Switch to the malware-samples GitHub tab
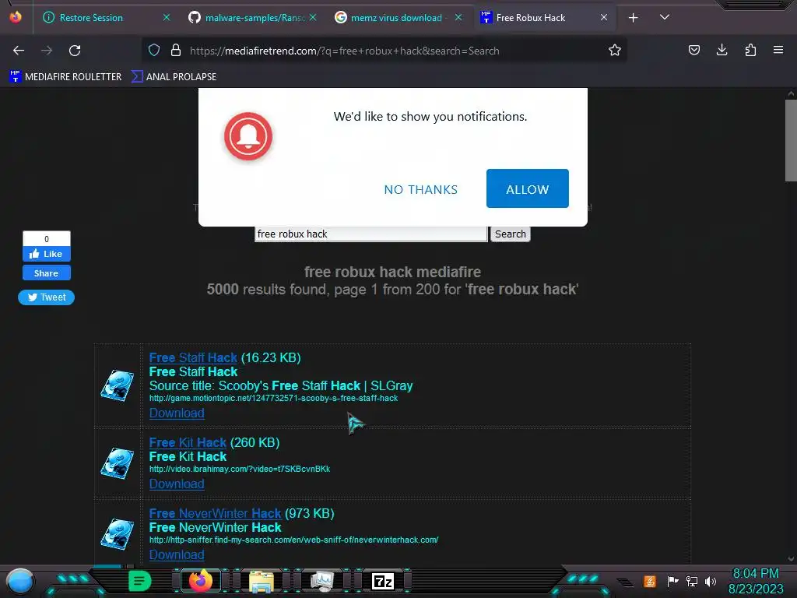This screenshot has height=598, width=797. pyautogui.click(x=253, y=18)
